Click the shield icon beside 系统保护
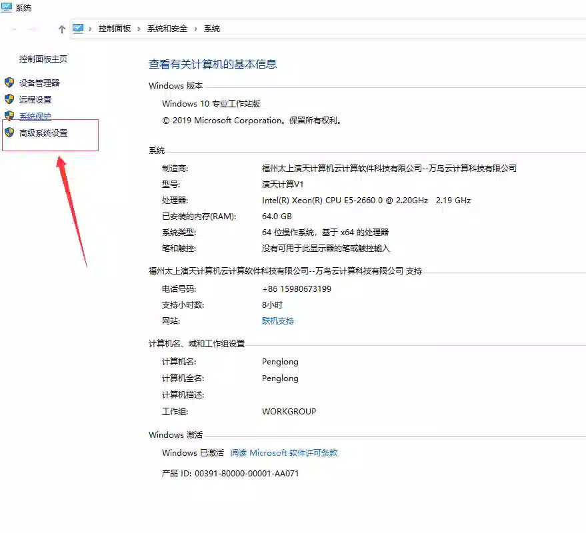Screen dimensions: 586x533 9,115
